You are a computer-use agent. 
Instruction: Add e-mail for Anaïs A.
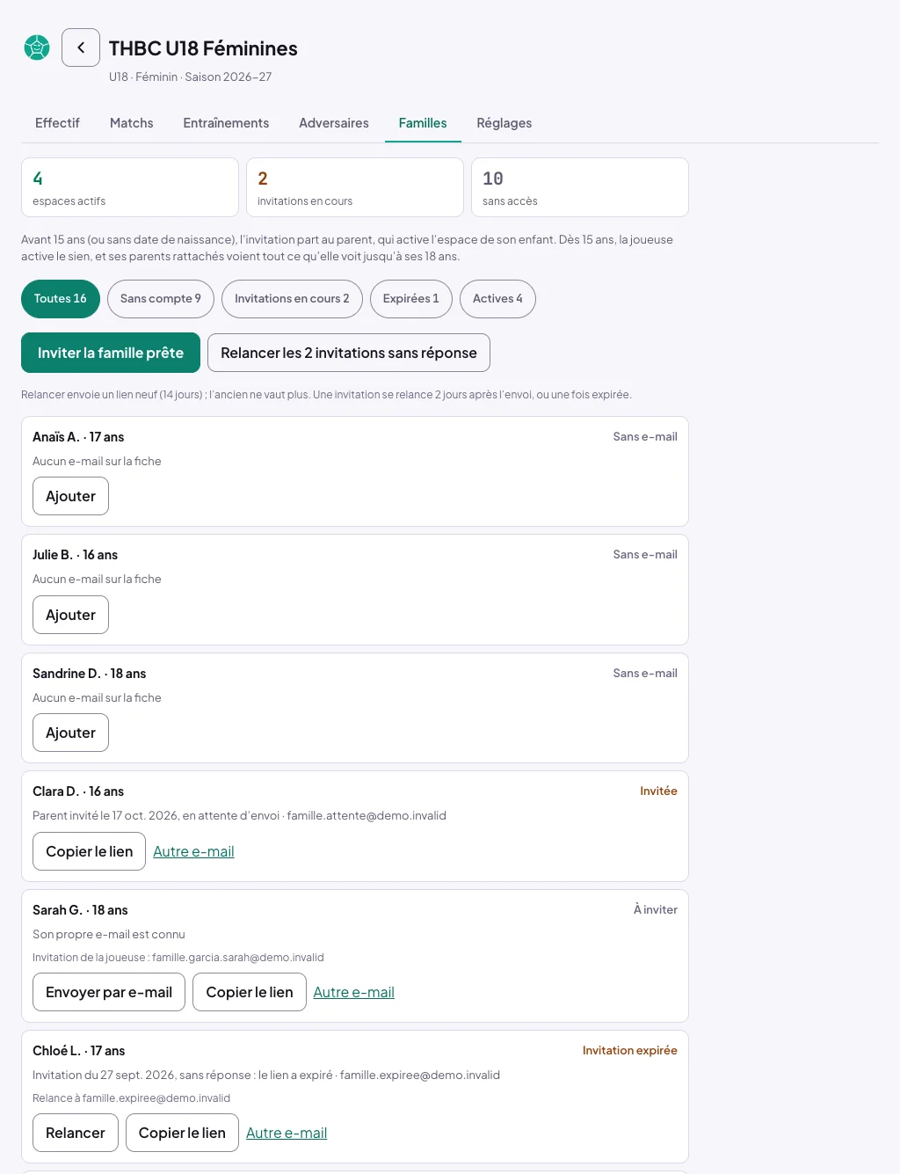pos(70,496)
